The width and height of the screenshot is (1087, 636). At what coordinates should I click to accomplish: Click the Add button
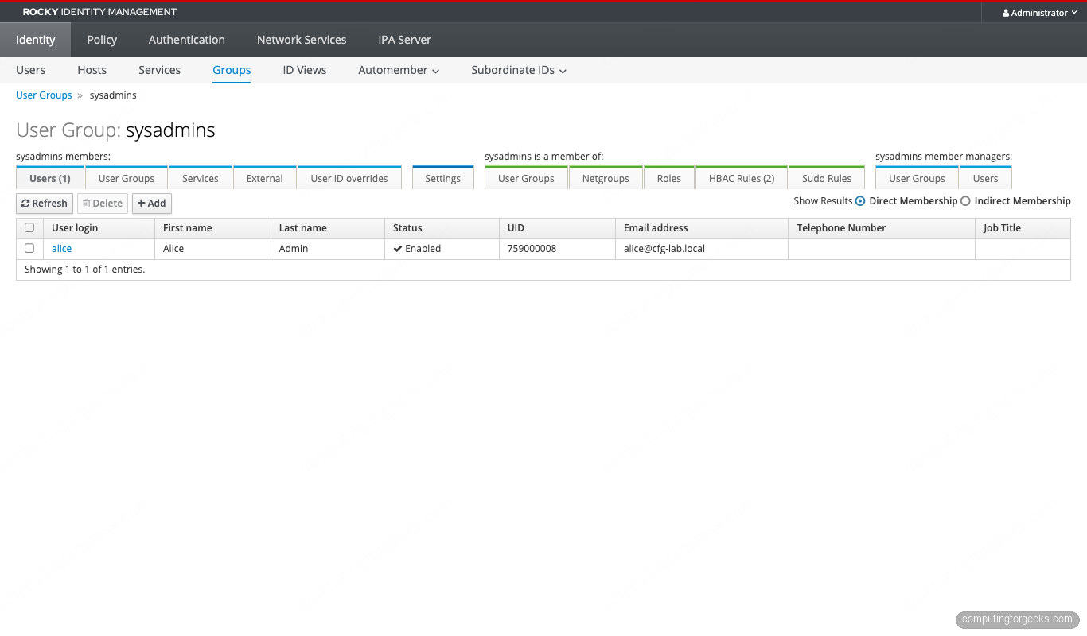click(152, 204)
